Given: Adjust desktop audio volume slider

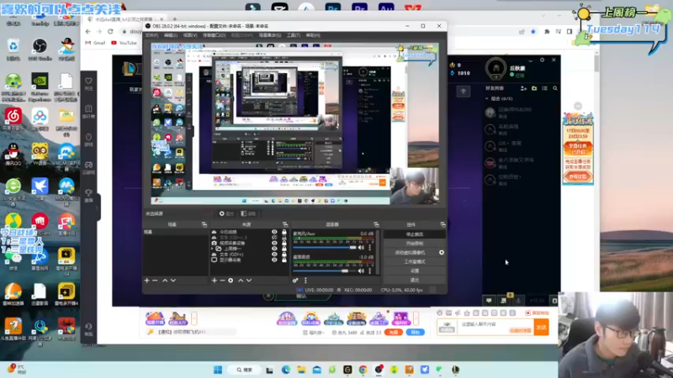Looking at the screenshot, I should point(325,270).
